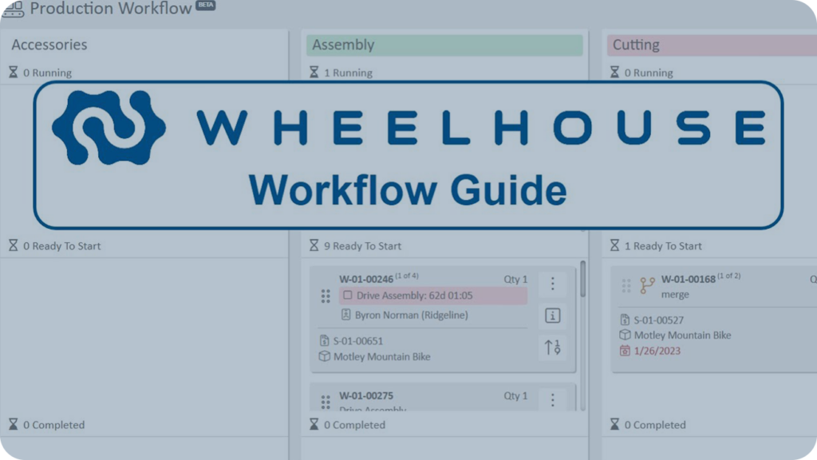Select the Cutting column header
Image resolution: width=817 pixels, height=460 pixels.
(x=710, y=45)
